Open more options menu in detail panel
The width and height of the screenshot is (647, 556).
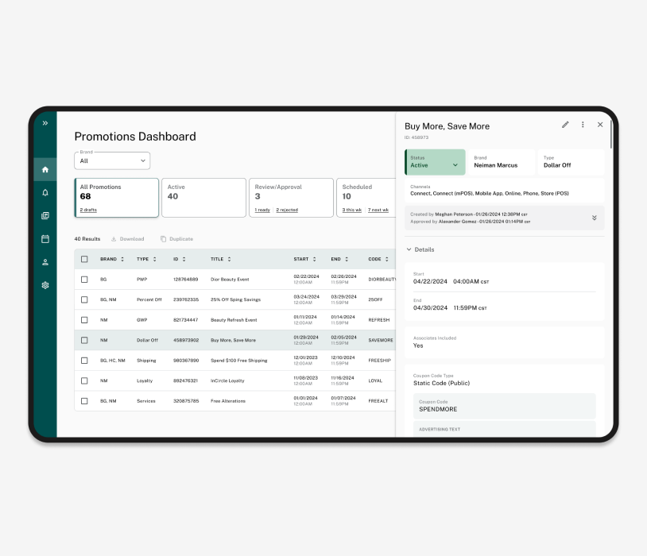click(x=583, y=125)
